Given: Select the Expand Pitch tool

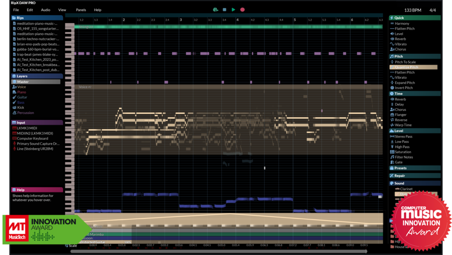Looking at the screenshot, I should pos(405,82).
